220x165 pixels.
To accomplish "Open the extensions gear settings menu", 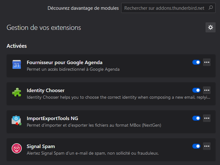I will coord(211,27).
